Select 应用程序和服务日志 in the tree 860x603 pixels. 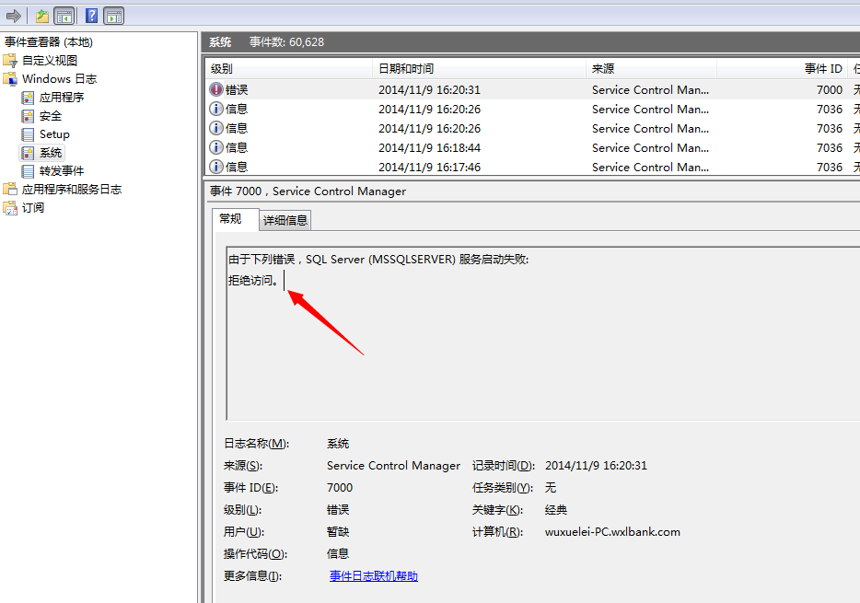coord(71,190)
